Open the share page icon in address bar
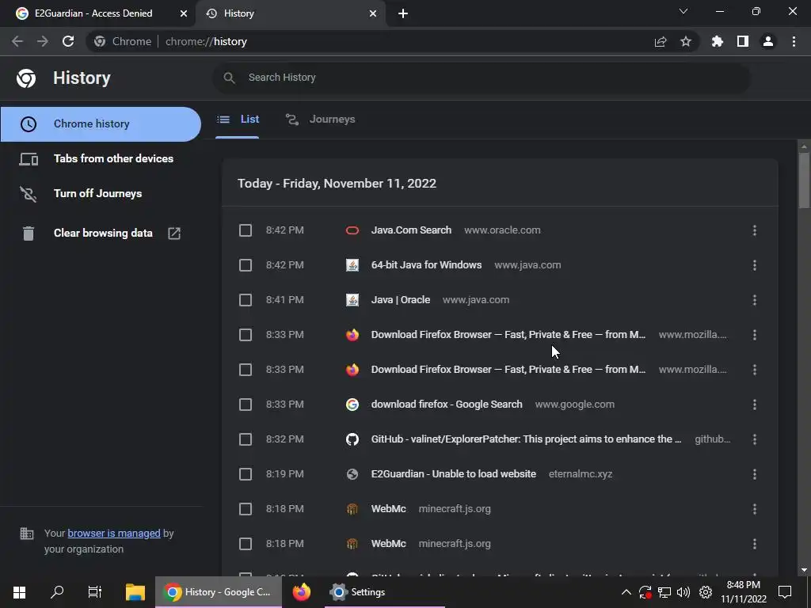 coord(661,41)
